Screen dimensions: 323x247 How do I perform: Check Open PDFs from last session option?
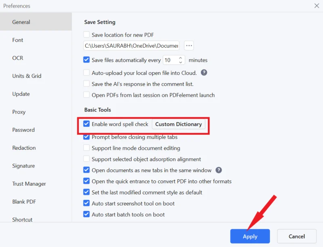pyautogui.click(x=86, y=95)
